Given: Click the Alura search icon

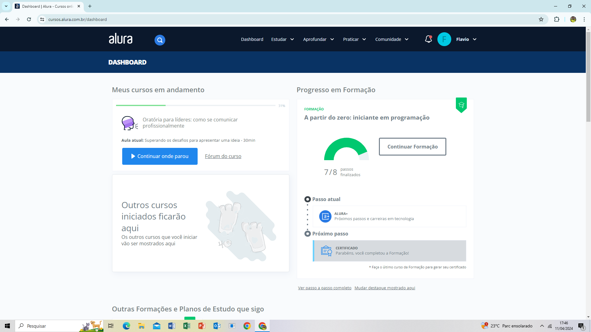Looking at the screenshot, I should [160, 39].
